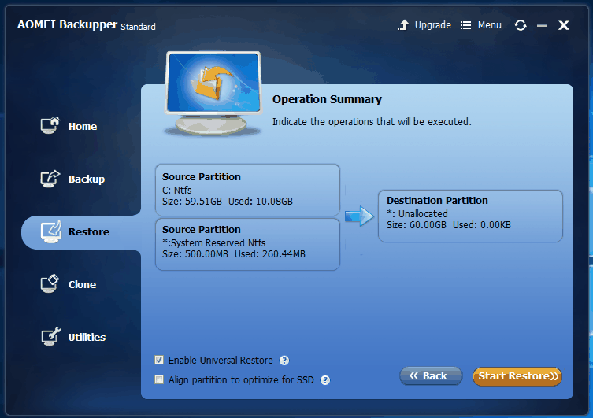Click the restore monitor illustration

(213, 94)
